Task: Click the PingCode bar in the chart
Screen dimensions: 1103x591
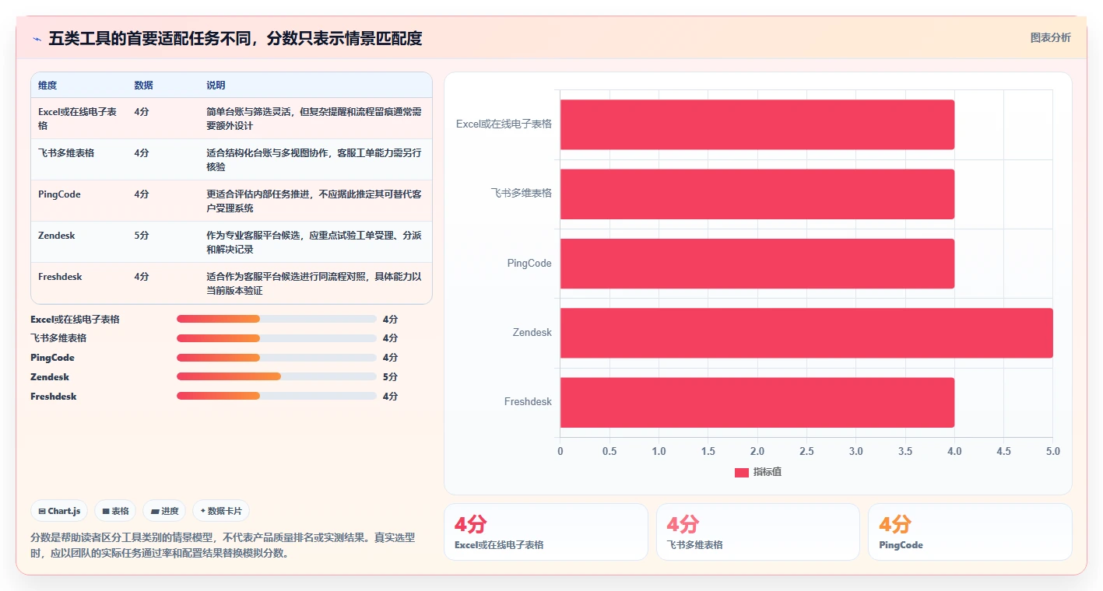Action: point(757,264)
